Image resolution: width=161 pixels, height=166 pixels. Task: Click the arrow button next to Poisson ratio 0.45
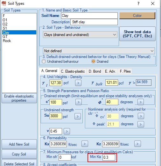coord(67,131)
